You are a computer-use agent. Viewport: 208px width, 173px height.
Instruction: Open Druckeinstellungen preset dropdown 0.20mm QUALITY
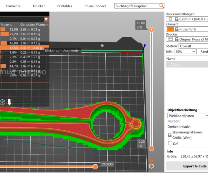187,19
